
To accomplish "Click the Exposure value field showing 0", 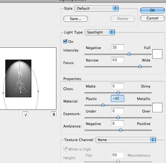I will [x=118, y=111].
